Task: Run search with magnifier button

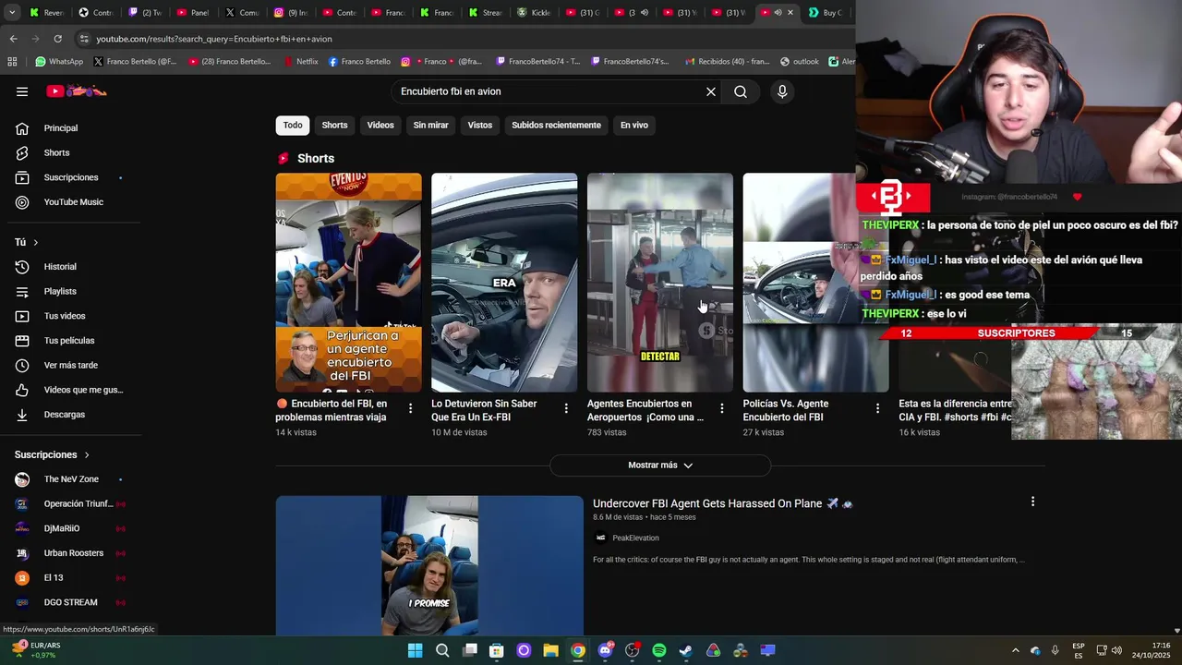Action: 741,91
